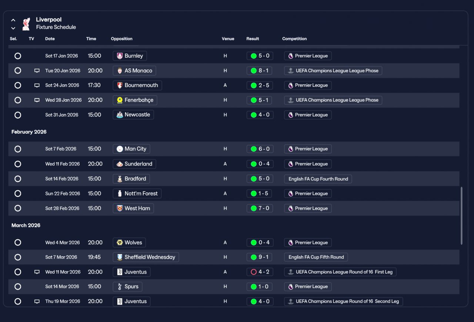Click the Fenerbahçe club badge
Image resolution: width=474 pixels, height=322 pixels.
120,100
